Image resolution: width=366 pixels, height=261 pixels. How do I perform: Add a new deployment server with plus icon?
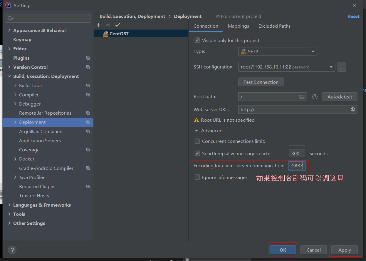98,25
